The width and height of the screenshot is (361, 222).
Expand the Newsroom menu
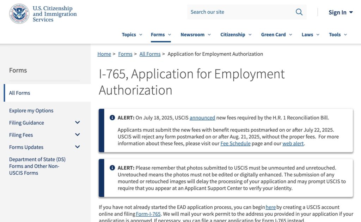click(x=195, y=35)
